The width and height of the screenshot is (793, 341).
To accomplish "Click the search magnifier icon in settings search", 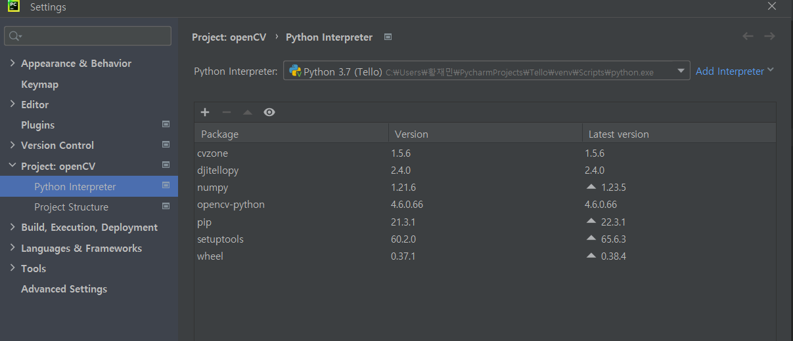I will point(15,36).
